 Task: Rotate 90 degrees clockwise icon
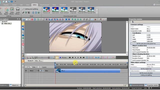coord(36,13)
